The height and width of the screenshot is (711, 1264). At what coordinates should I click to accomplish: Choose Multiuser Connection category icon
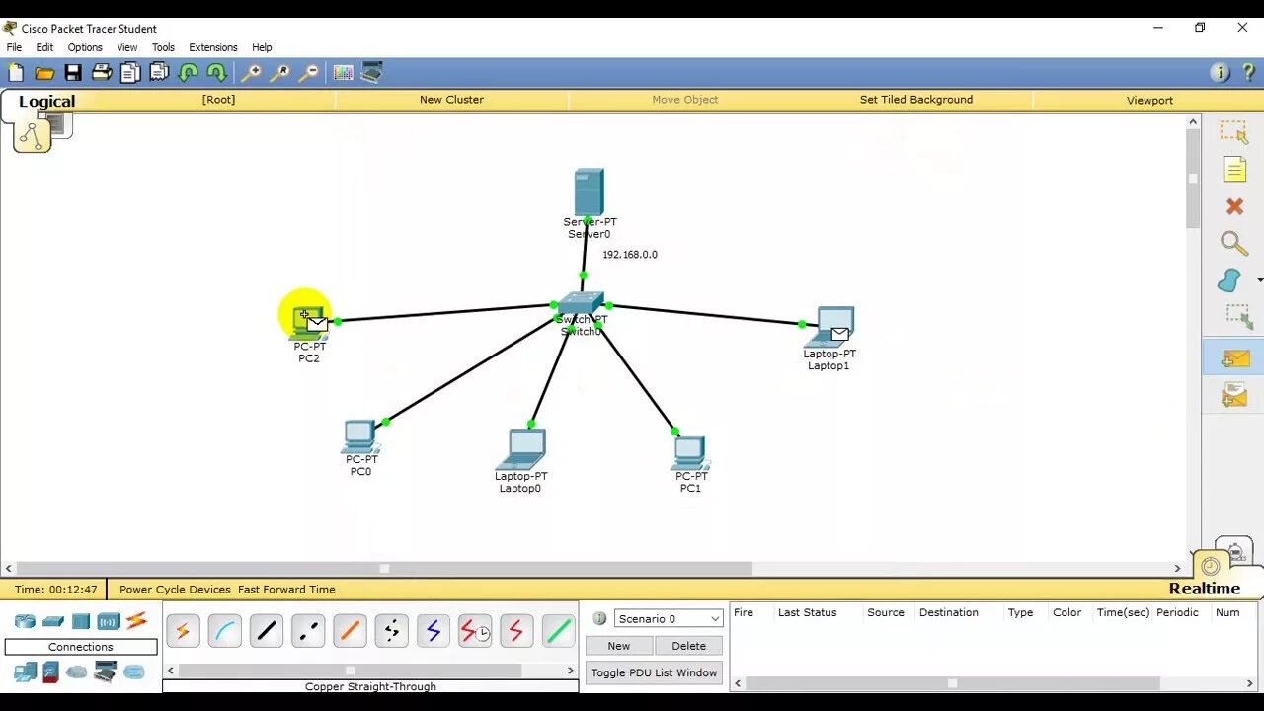pyautogui.click(x=134, y=672)
